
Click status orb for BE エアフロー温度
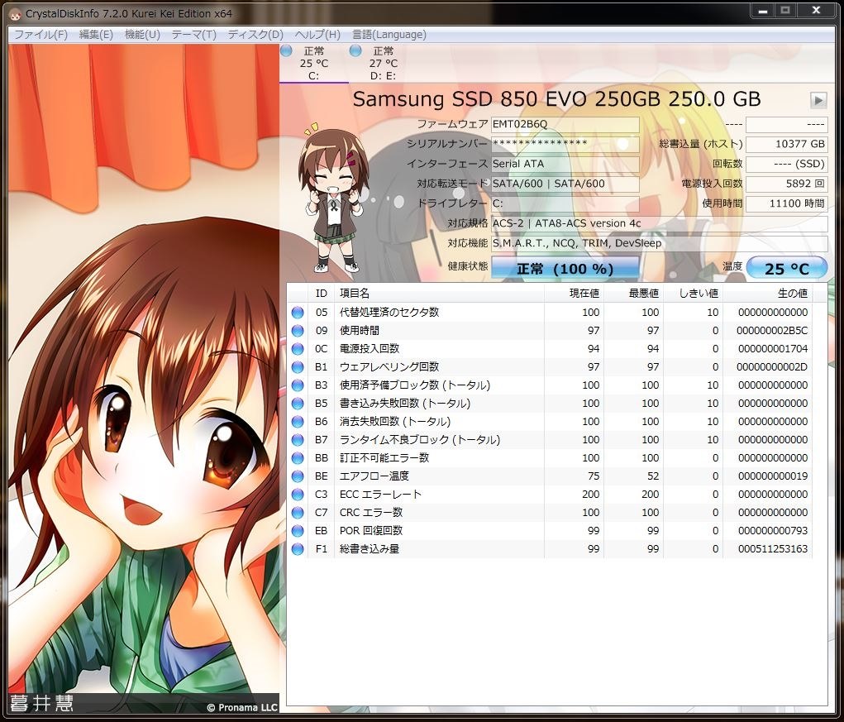tap(298, 476)
